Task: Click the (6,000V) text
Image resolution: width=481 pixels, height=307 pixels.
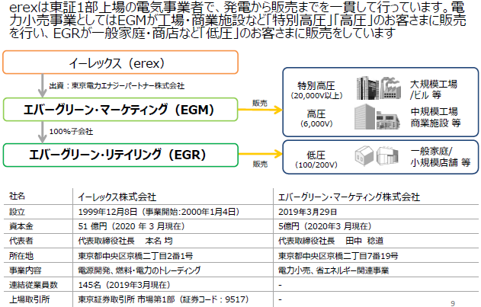Action: [x=316, y=124]
